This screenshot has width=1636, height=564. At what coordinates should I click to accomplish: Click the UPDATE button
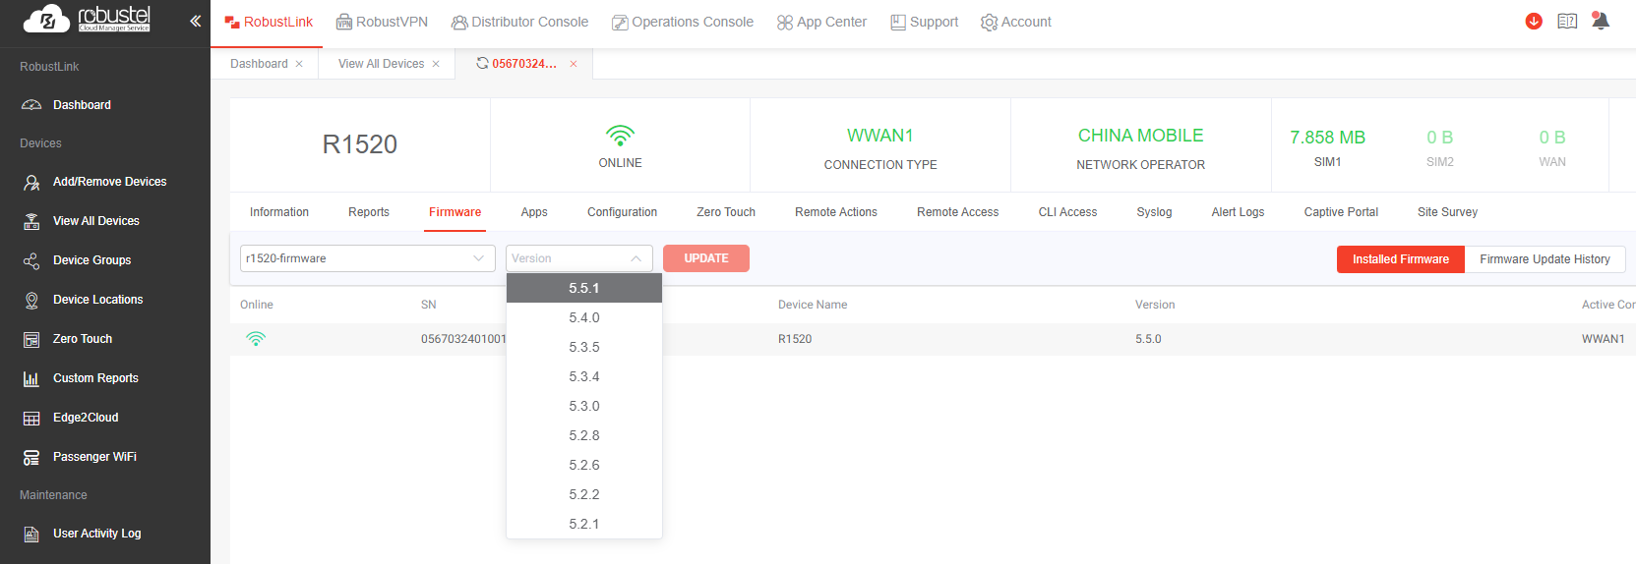pos(705,258)
